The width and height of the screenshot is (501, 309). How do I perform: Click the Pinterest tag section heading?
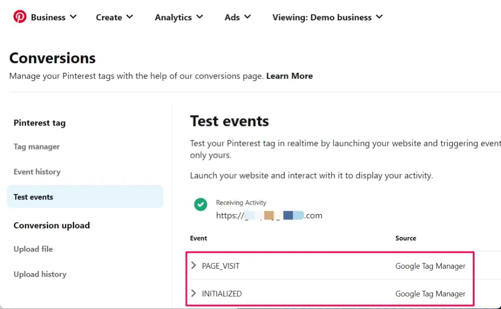point(39,123)
